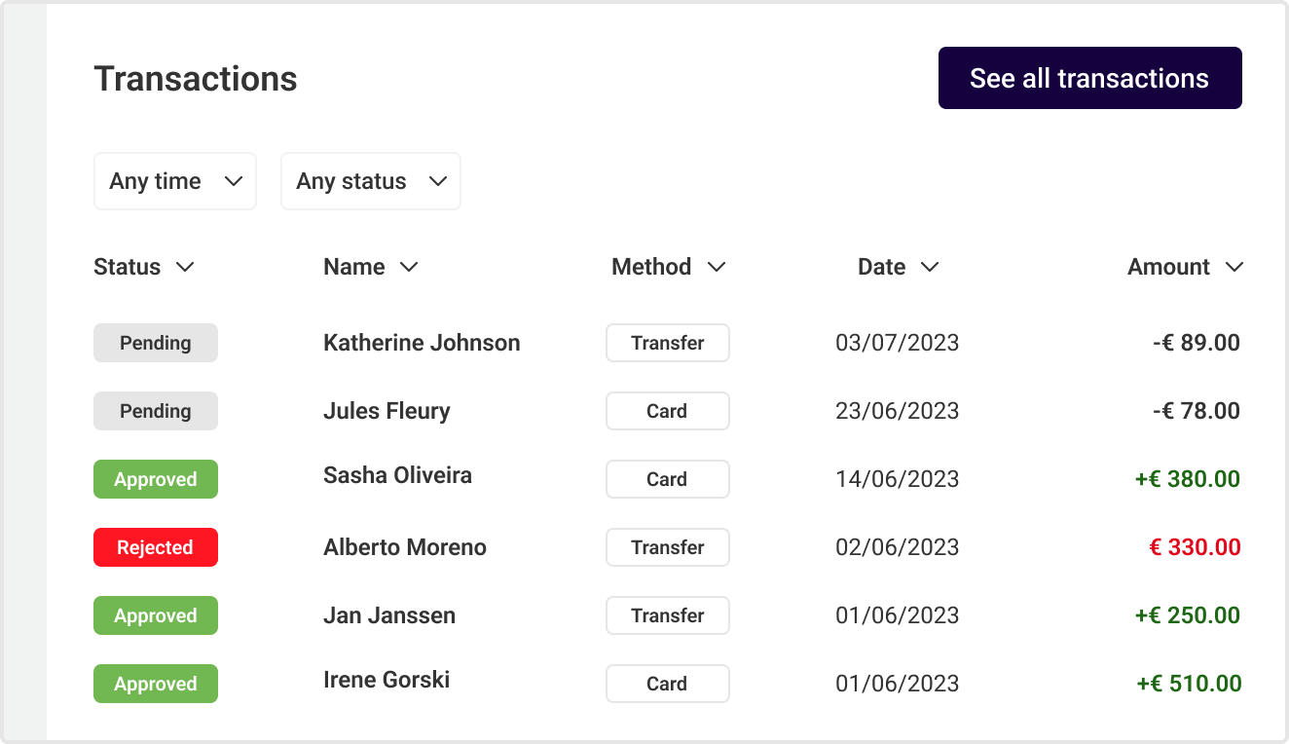Viewport: 1289px width, 744px height.
Task: Sort by Amount column chevron
Action: click(x=1234, y=267)
